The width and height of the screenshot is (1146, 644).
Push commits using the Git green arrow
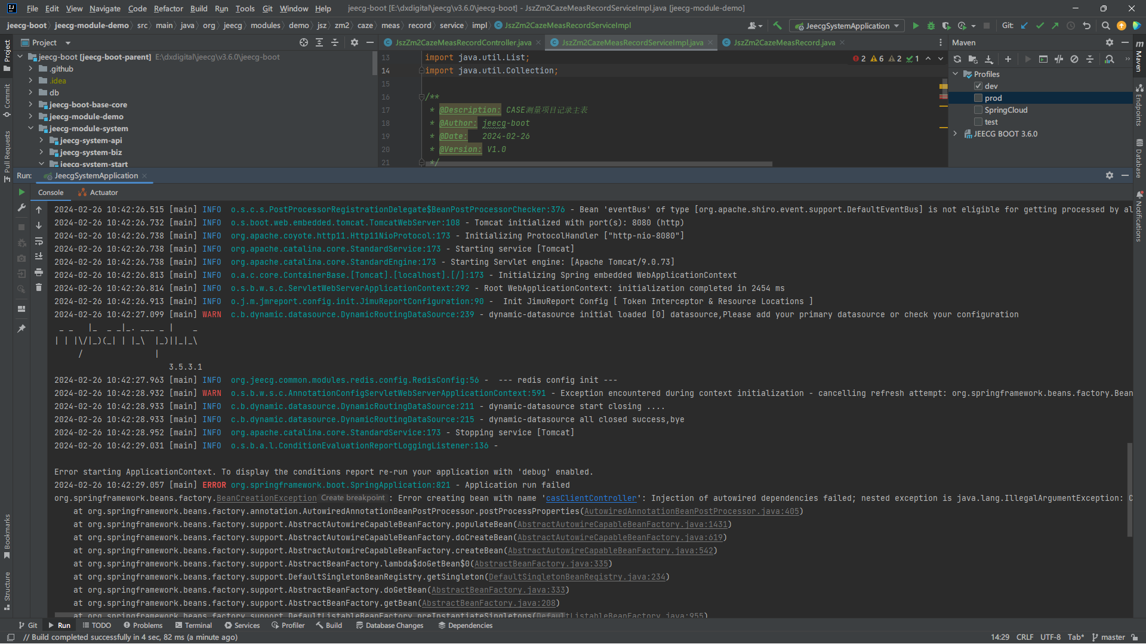pos(1055,26)
